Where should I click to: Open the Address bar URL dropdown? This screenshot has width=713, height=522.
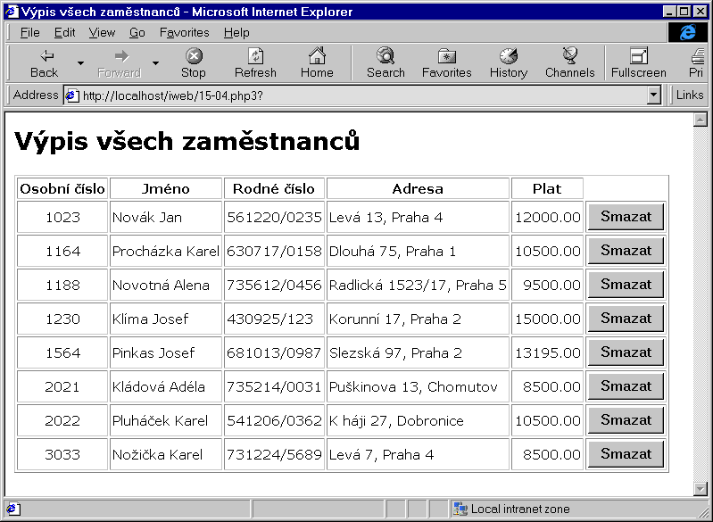[653, 95]
